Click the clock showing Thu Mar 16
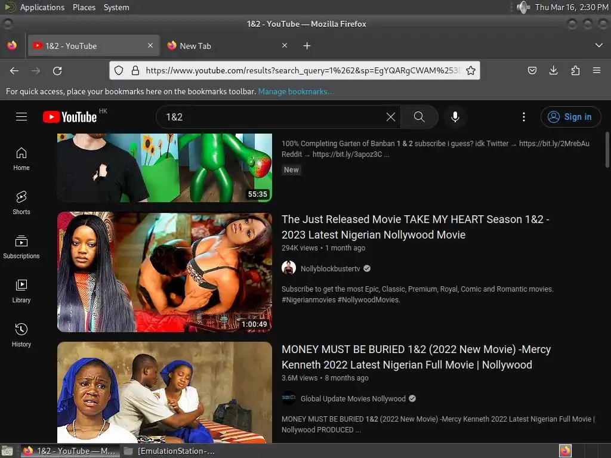This screenshot has width=611, height=458. (571, 7)
